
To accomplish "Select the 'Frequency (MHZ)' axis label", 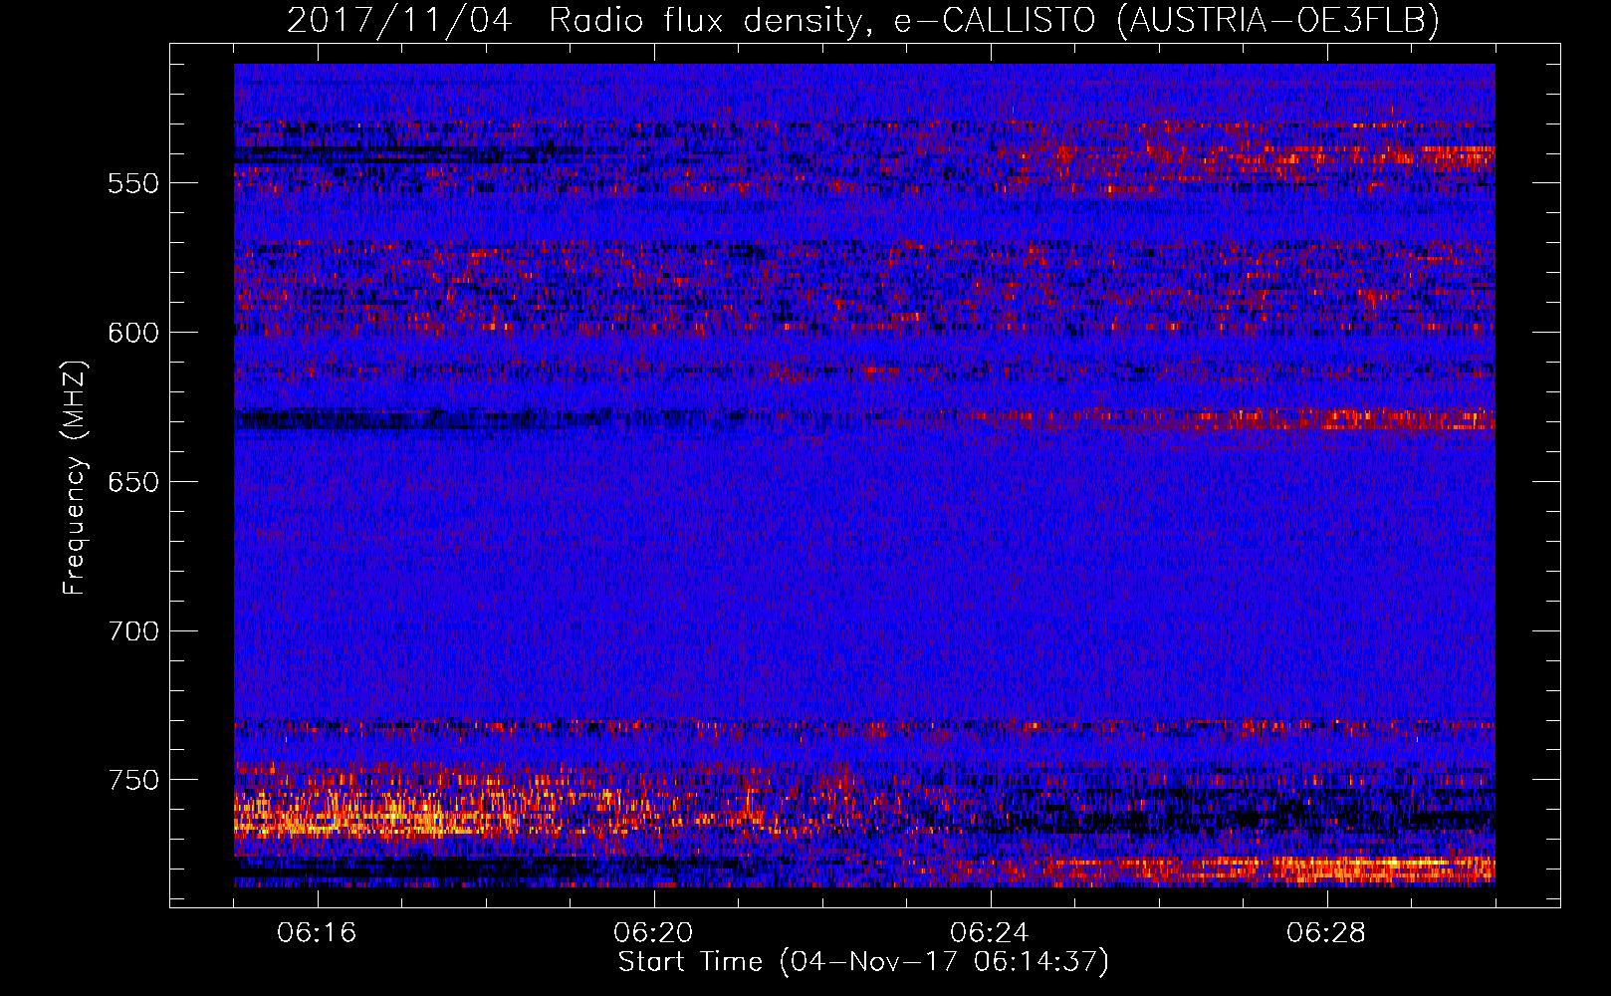I will [75, 477].
